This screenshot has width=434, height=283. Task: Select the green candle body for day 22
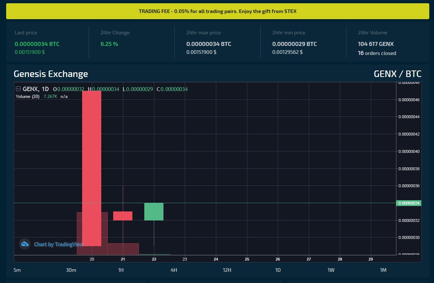pos(154,211)
